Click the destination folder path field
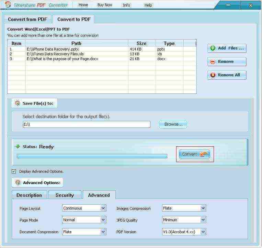This screenshot has width=262, height=248. click(87, 124)
